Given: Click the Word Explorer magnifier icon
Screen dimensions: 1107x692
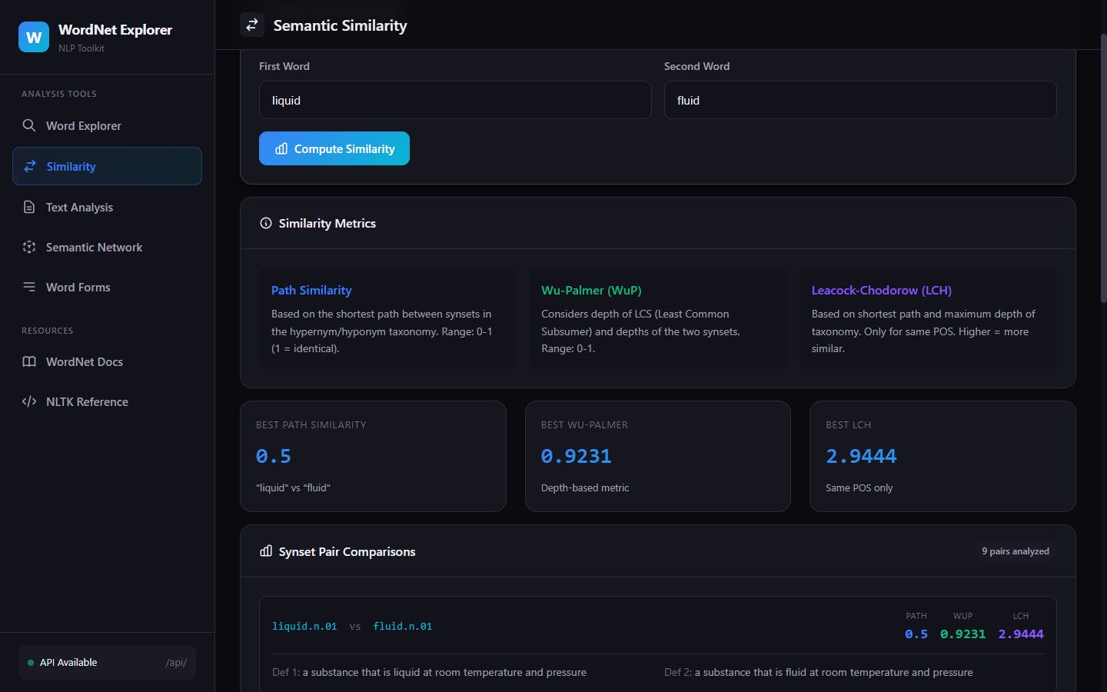Looking at the screenshot, I should pyautogui.click(x=29, y=125).
